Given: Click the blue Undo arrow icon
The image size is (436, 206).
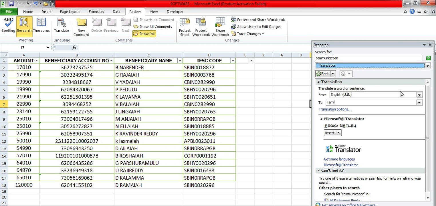Looking at the screenshot, I should (36, 4).
